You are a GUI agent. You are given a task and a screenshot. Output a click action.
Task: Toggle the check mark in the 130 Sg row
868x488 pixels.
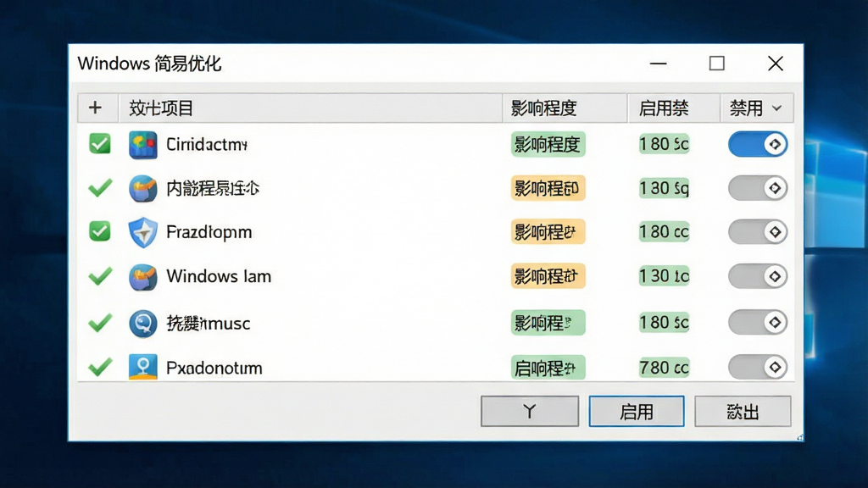tap(100, 187)
